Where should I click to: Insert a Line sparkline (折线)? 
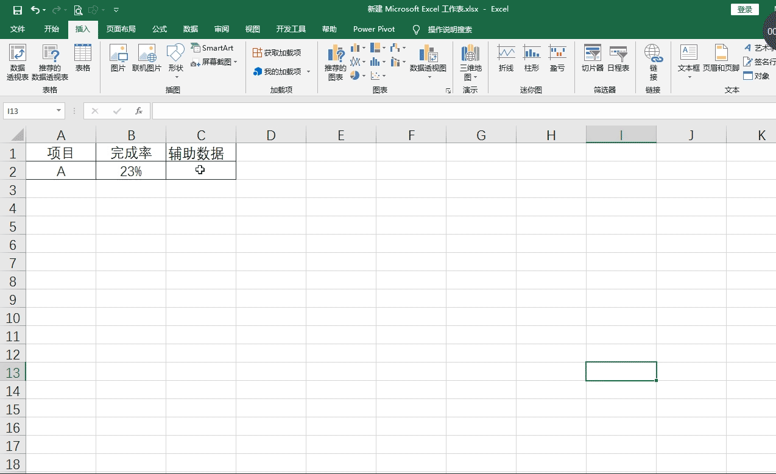[x=506, y=58]
